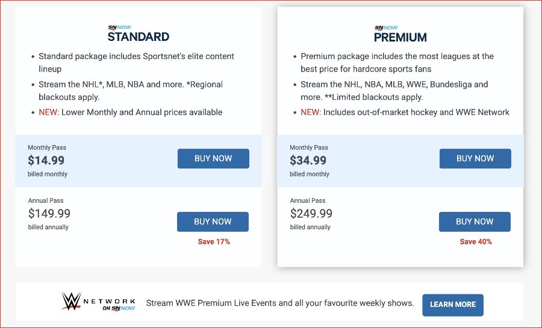Select the $14.99 Standard monthly price
The height and width of the screenshot is (328, 542).
[46, 160]
